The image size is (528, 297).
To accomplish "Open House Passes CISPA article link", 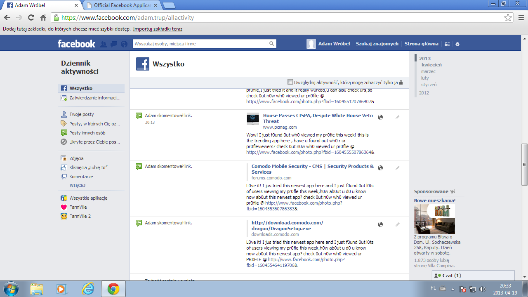I will 318,118.
